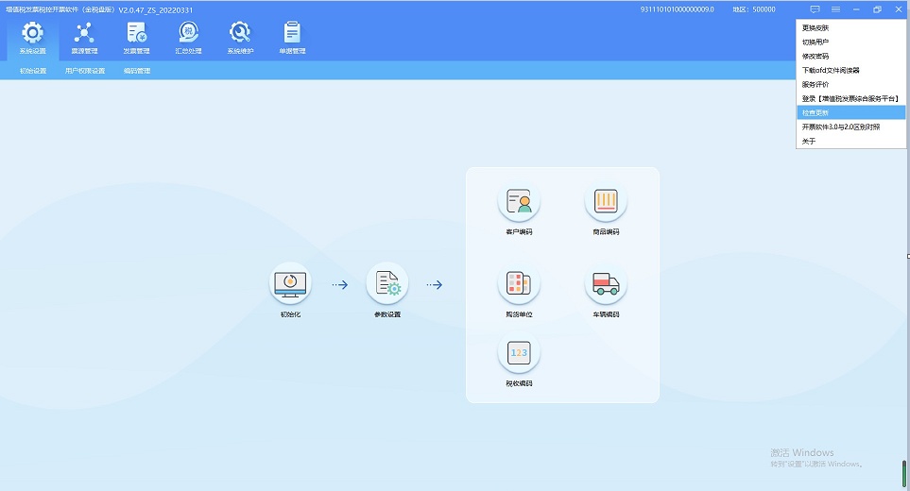Click 切换用户 menu entry
The height and width of the screenshot is (491, 910).
tap(816, 42)
